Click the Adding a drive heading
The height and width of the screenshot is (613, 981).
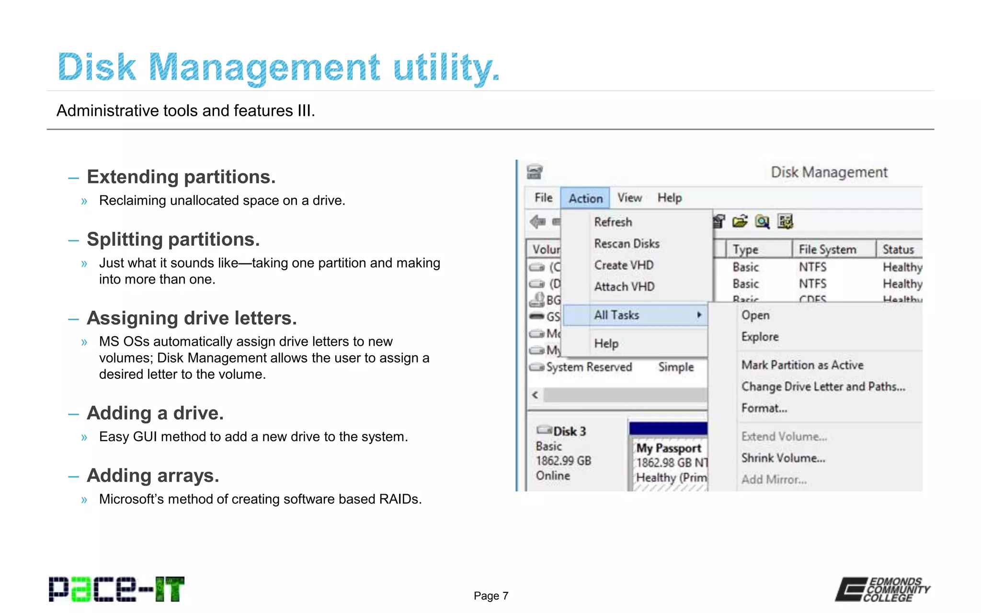[x=155, y=413]
